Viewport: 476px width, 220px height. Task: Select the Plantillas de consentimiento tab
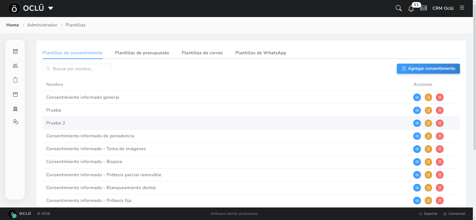tap(73, 53)
